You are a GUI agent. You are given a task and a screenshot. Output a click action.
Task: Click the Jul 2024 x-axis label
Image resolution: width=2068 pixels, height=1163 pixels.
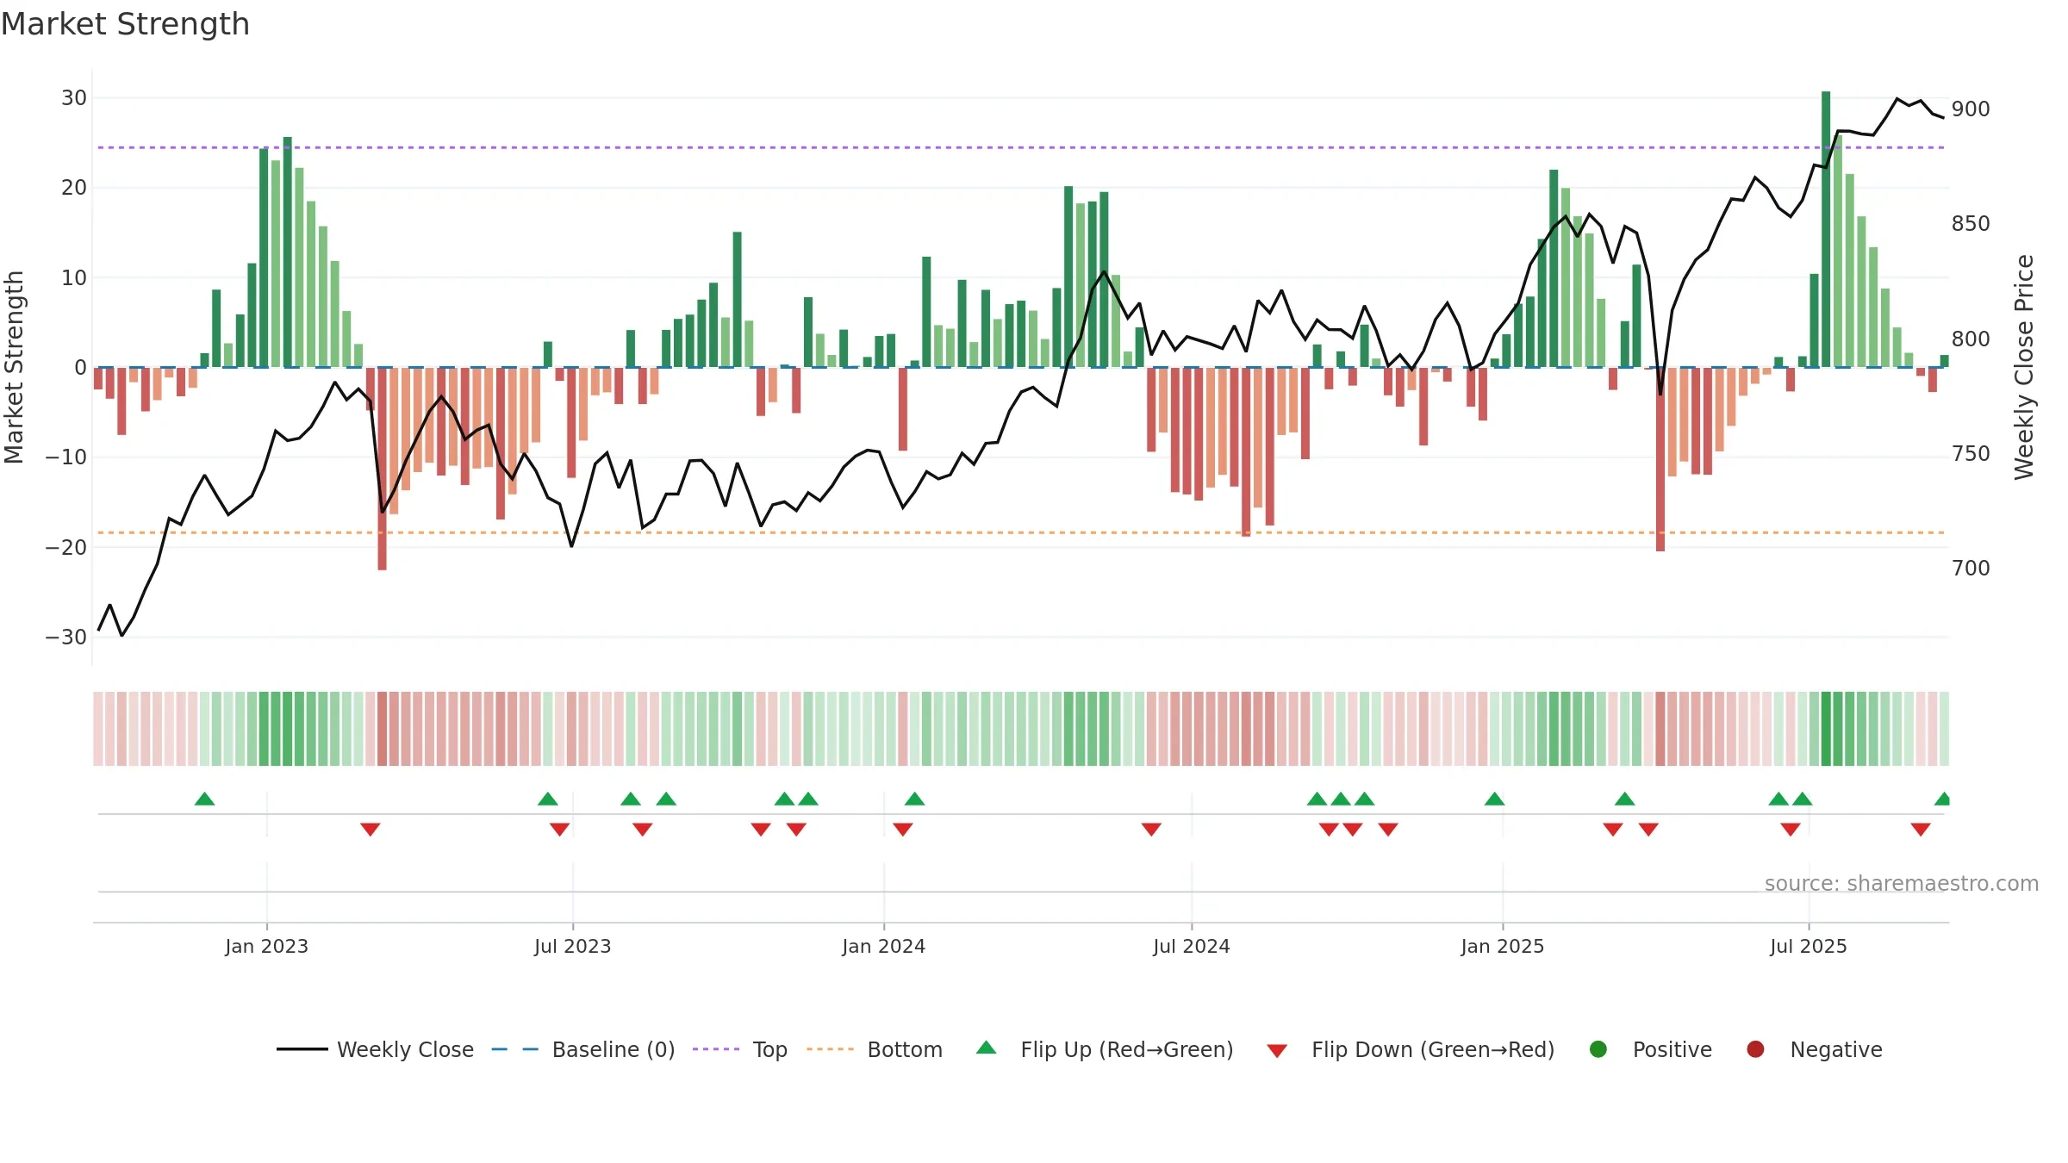1192,946
